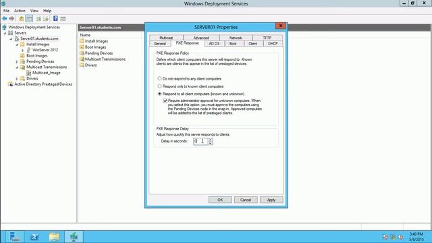This screenshot has height=243, width=432.
Task: Click Install Images folder icon in list pane
Action: click(x=82, y=40)
